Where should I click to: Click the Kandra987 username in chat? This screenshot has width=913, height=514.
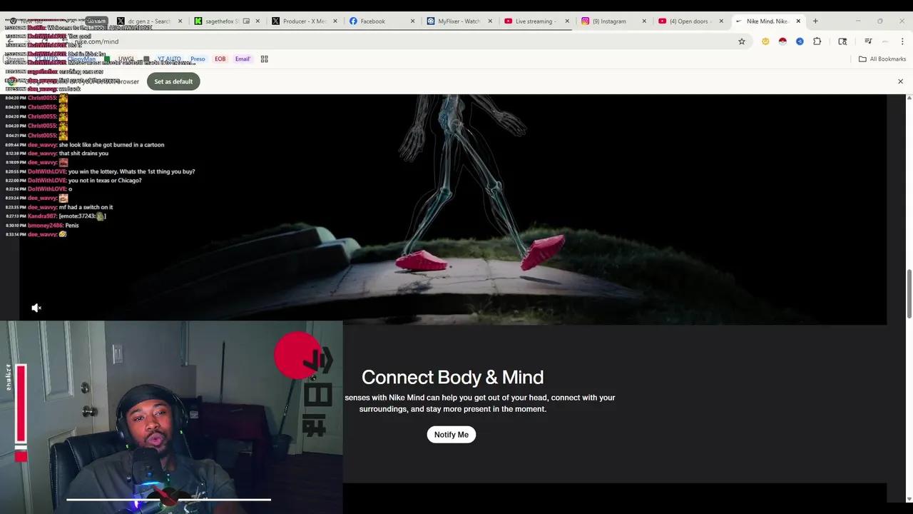tap(42, 216)
